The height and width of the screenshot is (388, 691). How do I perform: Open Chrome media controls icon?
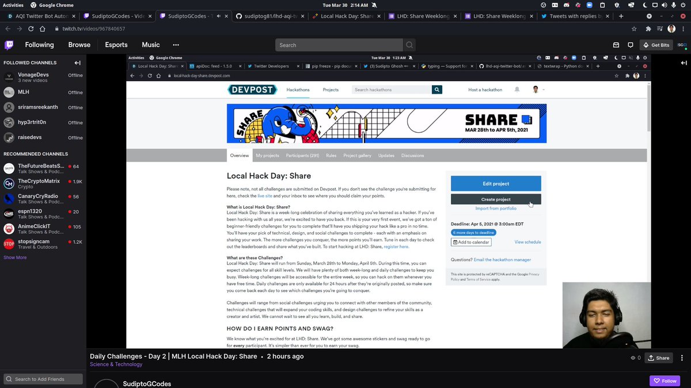[659, 29]
